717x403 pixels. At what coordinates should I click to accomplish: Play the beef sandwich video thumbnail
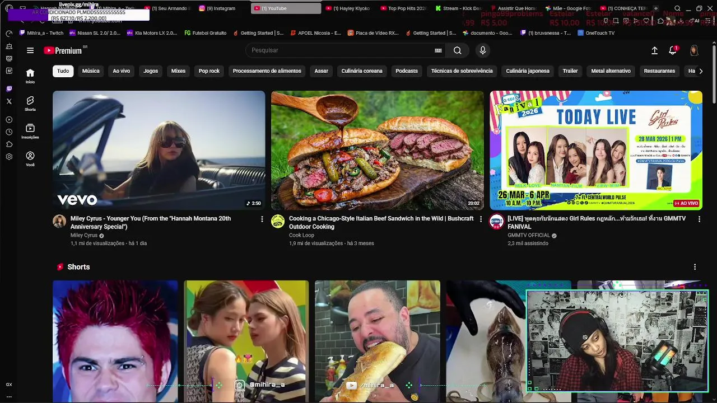378,150
